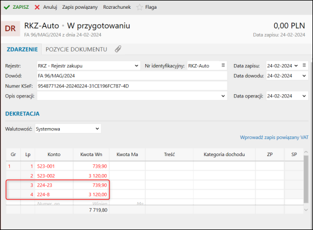Click Wprowadź zapis powiązany VAT link

pyautogui.click(x=274, y=137)
